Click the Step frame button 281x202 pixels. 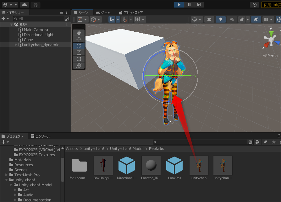point(199,5)
